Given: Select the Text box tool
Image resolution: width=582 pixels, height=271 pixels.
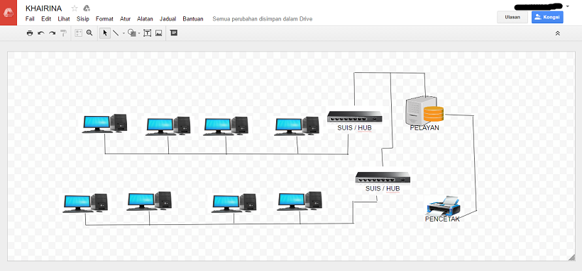Looking at the screenshot, I should (148, 33).
